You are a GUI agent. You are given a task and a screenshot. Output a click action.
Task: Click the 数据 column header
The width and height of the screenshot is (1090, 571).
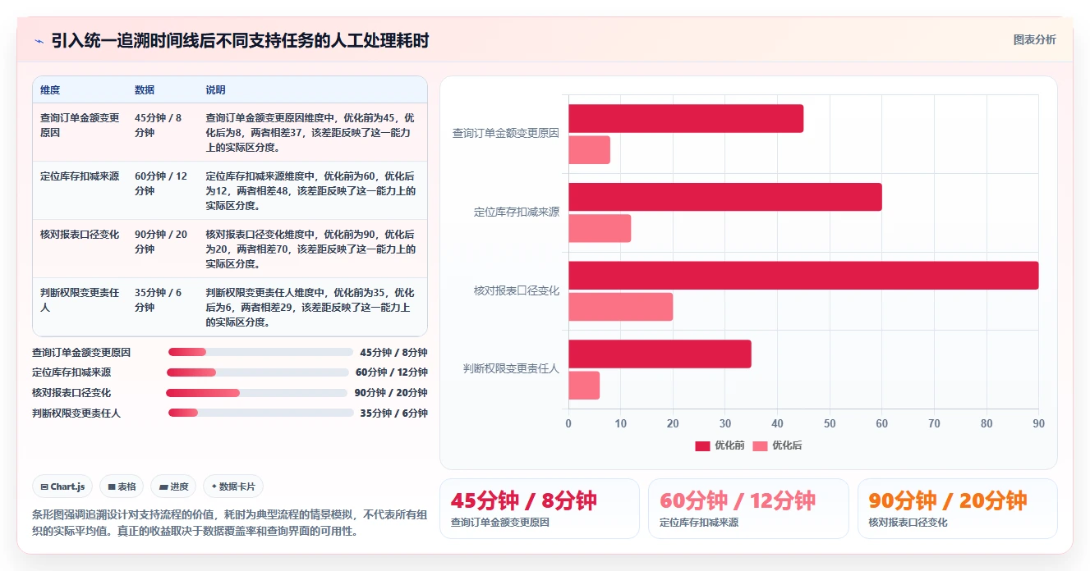point(145,90)
